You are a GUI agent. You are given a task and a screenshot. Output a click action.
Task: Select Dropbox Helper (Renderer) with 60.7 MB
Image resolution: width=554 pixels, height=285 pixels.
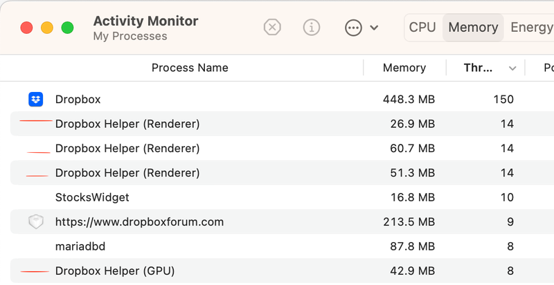click(127, 148)
